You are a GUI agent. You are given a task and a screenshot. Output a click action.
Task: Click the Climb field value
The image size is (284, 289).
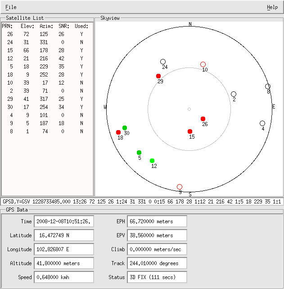click(157, 249)
